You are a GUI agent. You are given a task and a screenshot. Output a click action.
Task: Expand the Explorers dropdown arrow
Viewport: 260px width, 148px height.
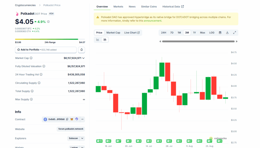coord(82,138)
